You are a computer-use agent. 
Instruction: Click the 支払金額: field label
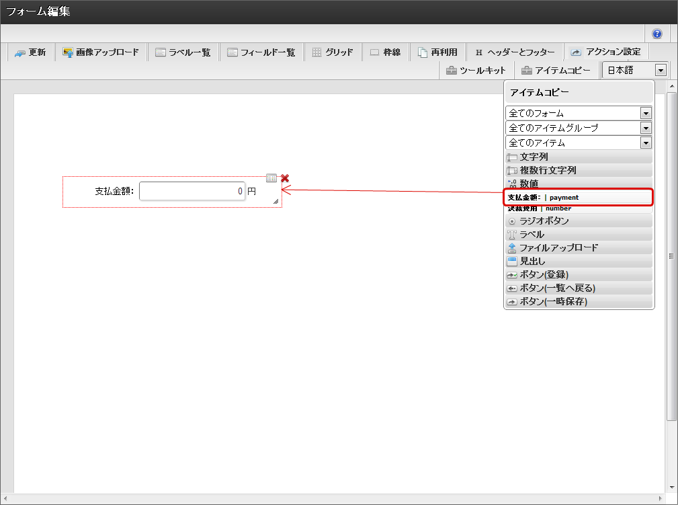click(114, 191)
